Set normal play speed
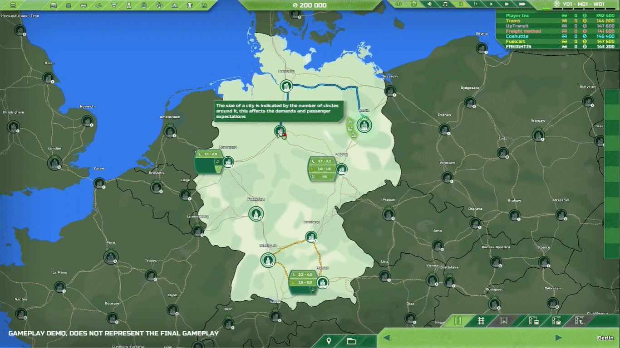The width and height of the screenshot is (620, 348). (x=492, y=4)
